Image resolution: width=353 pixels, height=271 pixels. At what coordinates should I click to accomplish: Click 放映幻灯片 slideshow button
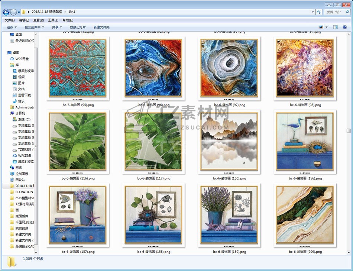pos(78,27)
